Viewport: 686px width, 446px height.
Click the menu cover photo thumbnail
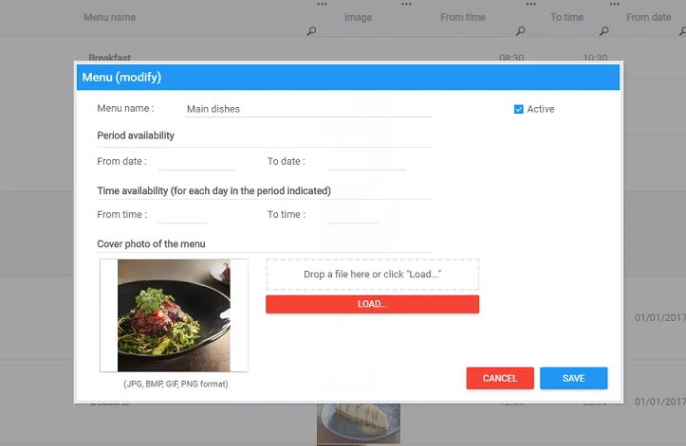click(x=174, y=315)
